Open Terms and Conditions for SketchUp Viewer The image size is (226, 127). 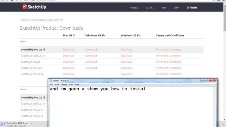(x=168, y=62)
